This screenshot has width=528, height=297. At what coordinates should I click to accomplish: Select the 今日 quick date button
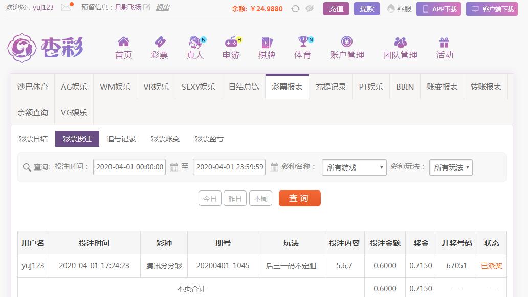pos(210,198)
